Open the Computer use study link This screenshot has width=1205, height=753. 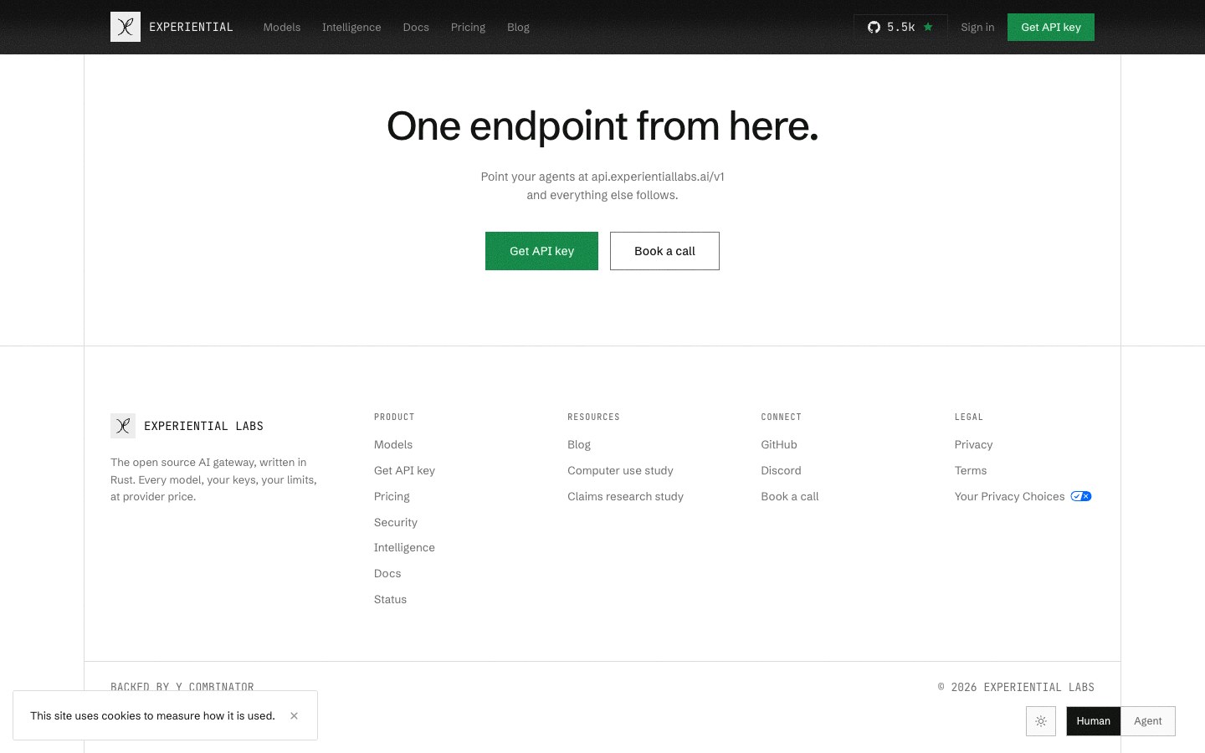pyautogui.click(x=620, y=470)
